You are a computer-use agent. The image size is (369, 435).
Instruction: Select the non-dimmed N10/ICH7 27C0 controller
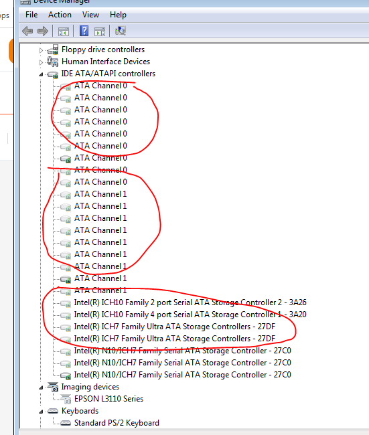(182, 375)
